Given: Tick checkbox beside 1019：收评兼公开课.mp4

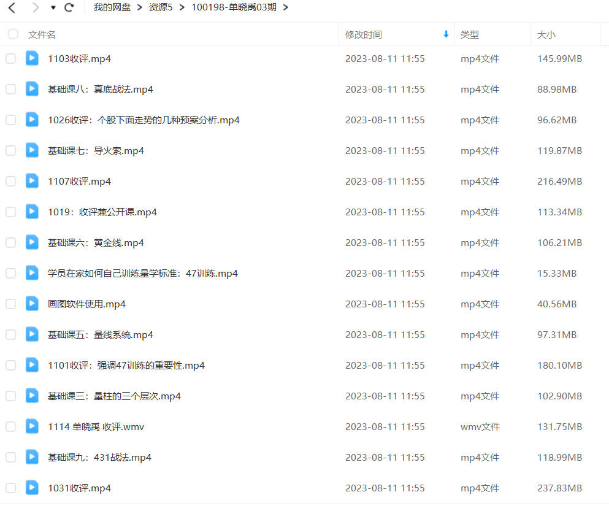Looking at the screenshot, I should [x=11, y=212].
